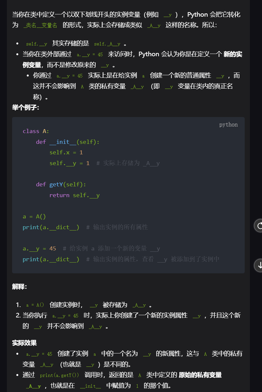
Task: Click the 解释 heading
Action: tap(19, 287)
